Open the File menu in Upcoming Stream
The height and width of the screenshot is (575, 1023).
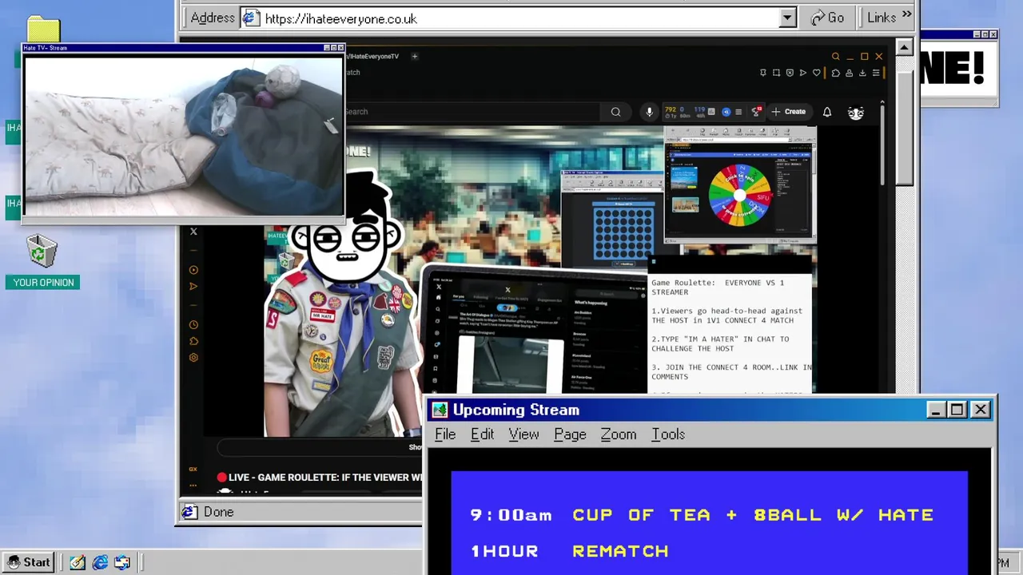coord(445,434)
